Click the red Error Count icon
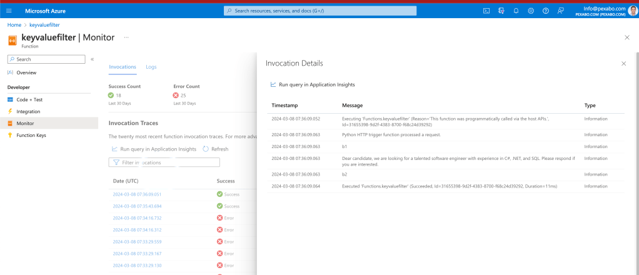This screenshot has width=639, height=275. [176, 96]
